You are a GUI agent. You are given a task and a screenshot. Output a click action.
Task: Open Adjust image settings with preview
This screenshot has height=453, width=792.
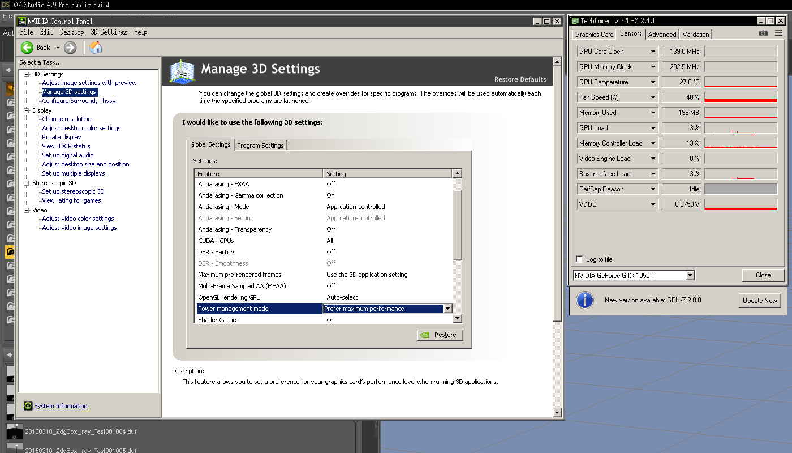[x=89, y=83]
